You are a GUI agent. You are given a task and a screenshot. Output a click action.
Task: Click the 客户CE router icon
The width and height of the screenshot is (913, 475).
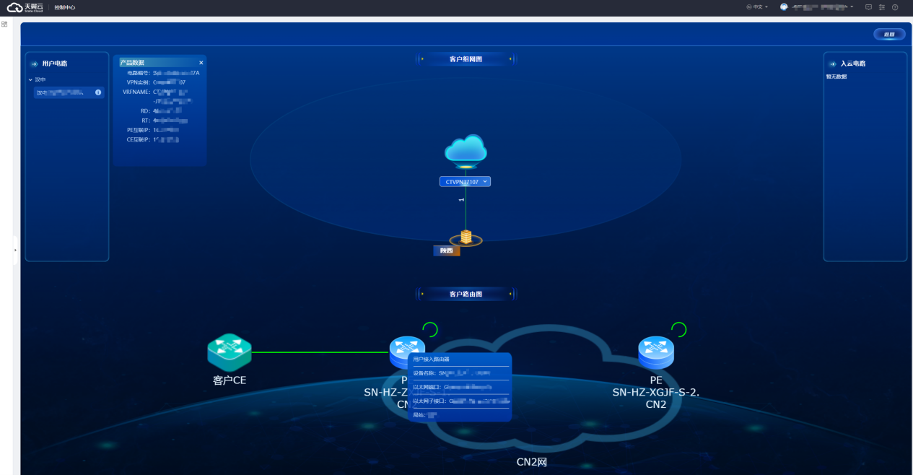[229, 352]
